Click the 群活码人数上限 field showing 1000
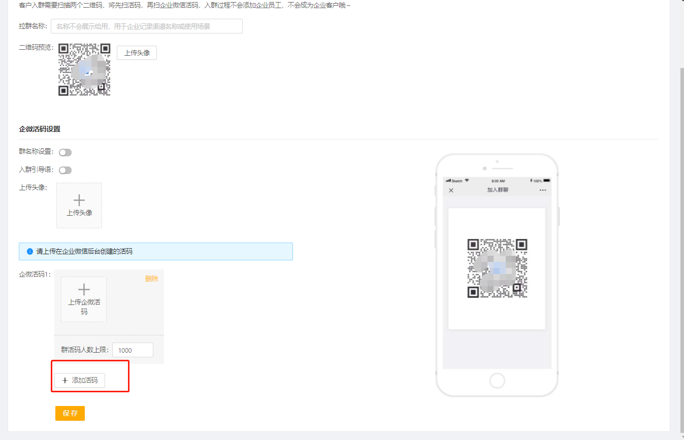 pyautogui.click(x=133, y=350)
